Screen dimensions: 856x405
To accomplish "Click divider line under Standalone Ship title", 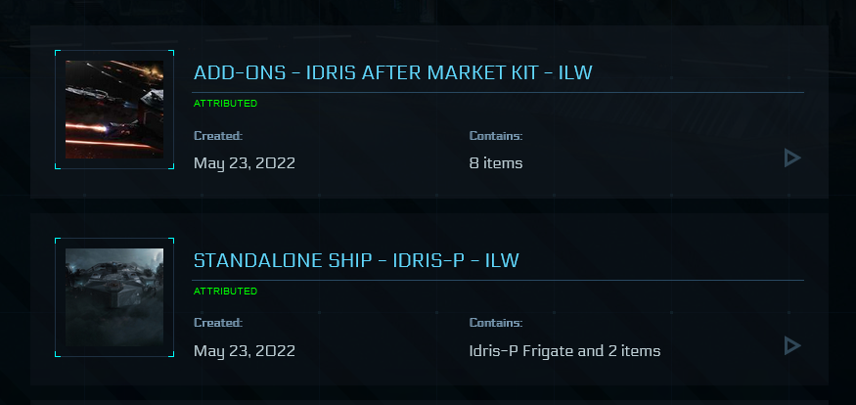I will click(499, 280).
